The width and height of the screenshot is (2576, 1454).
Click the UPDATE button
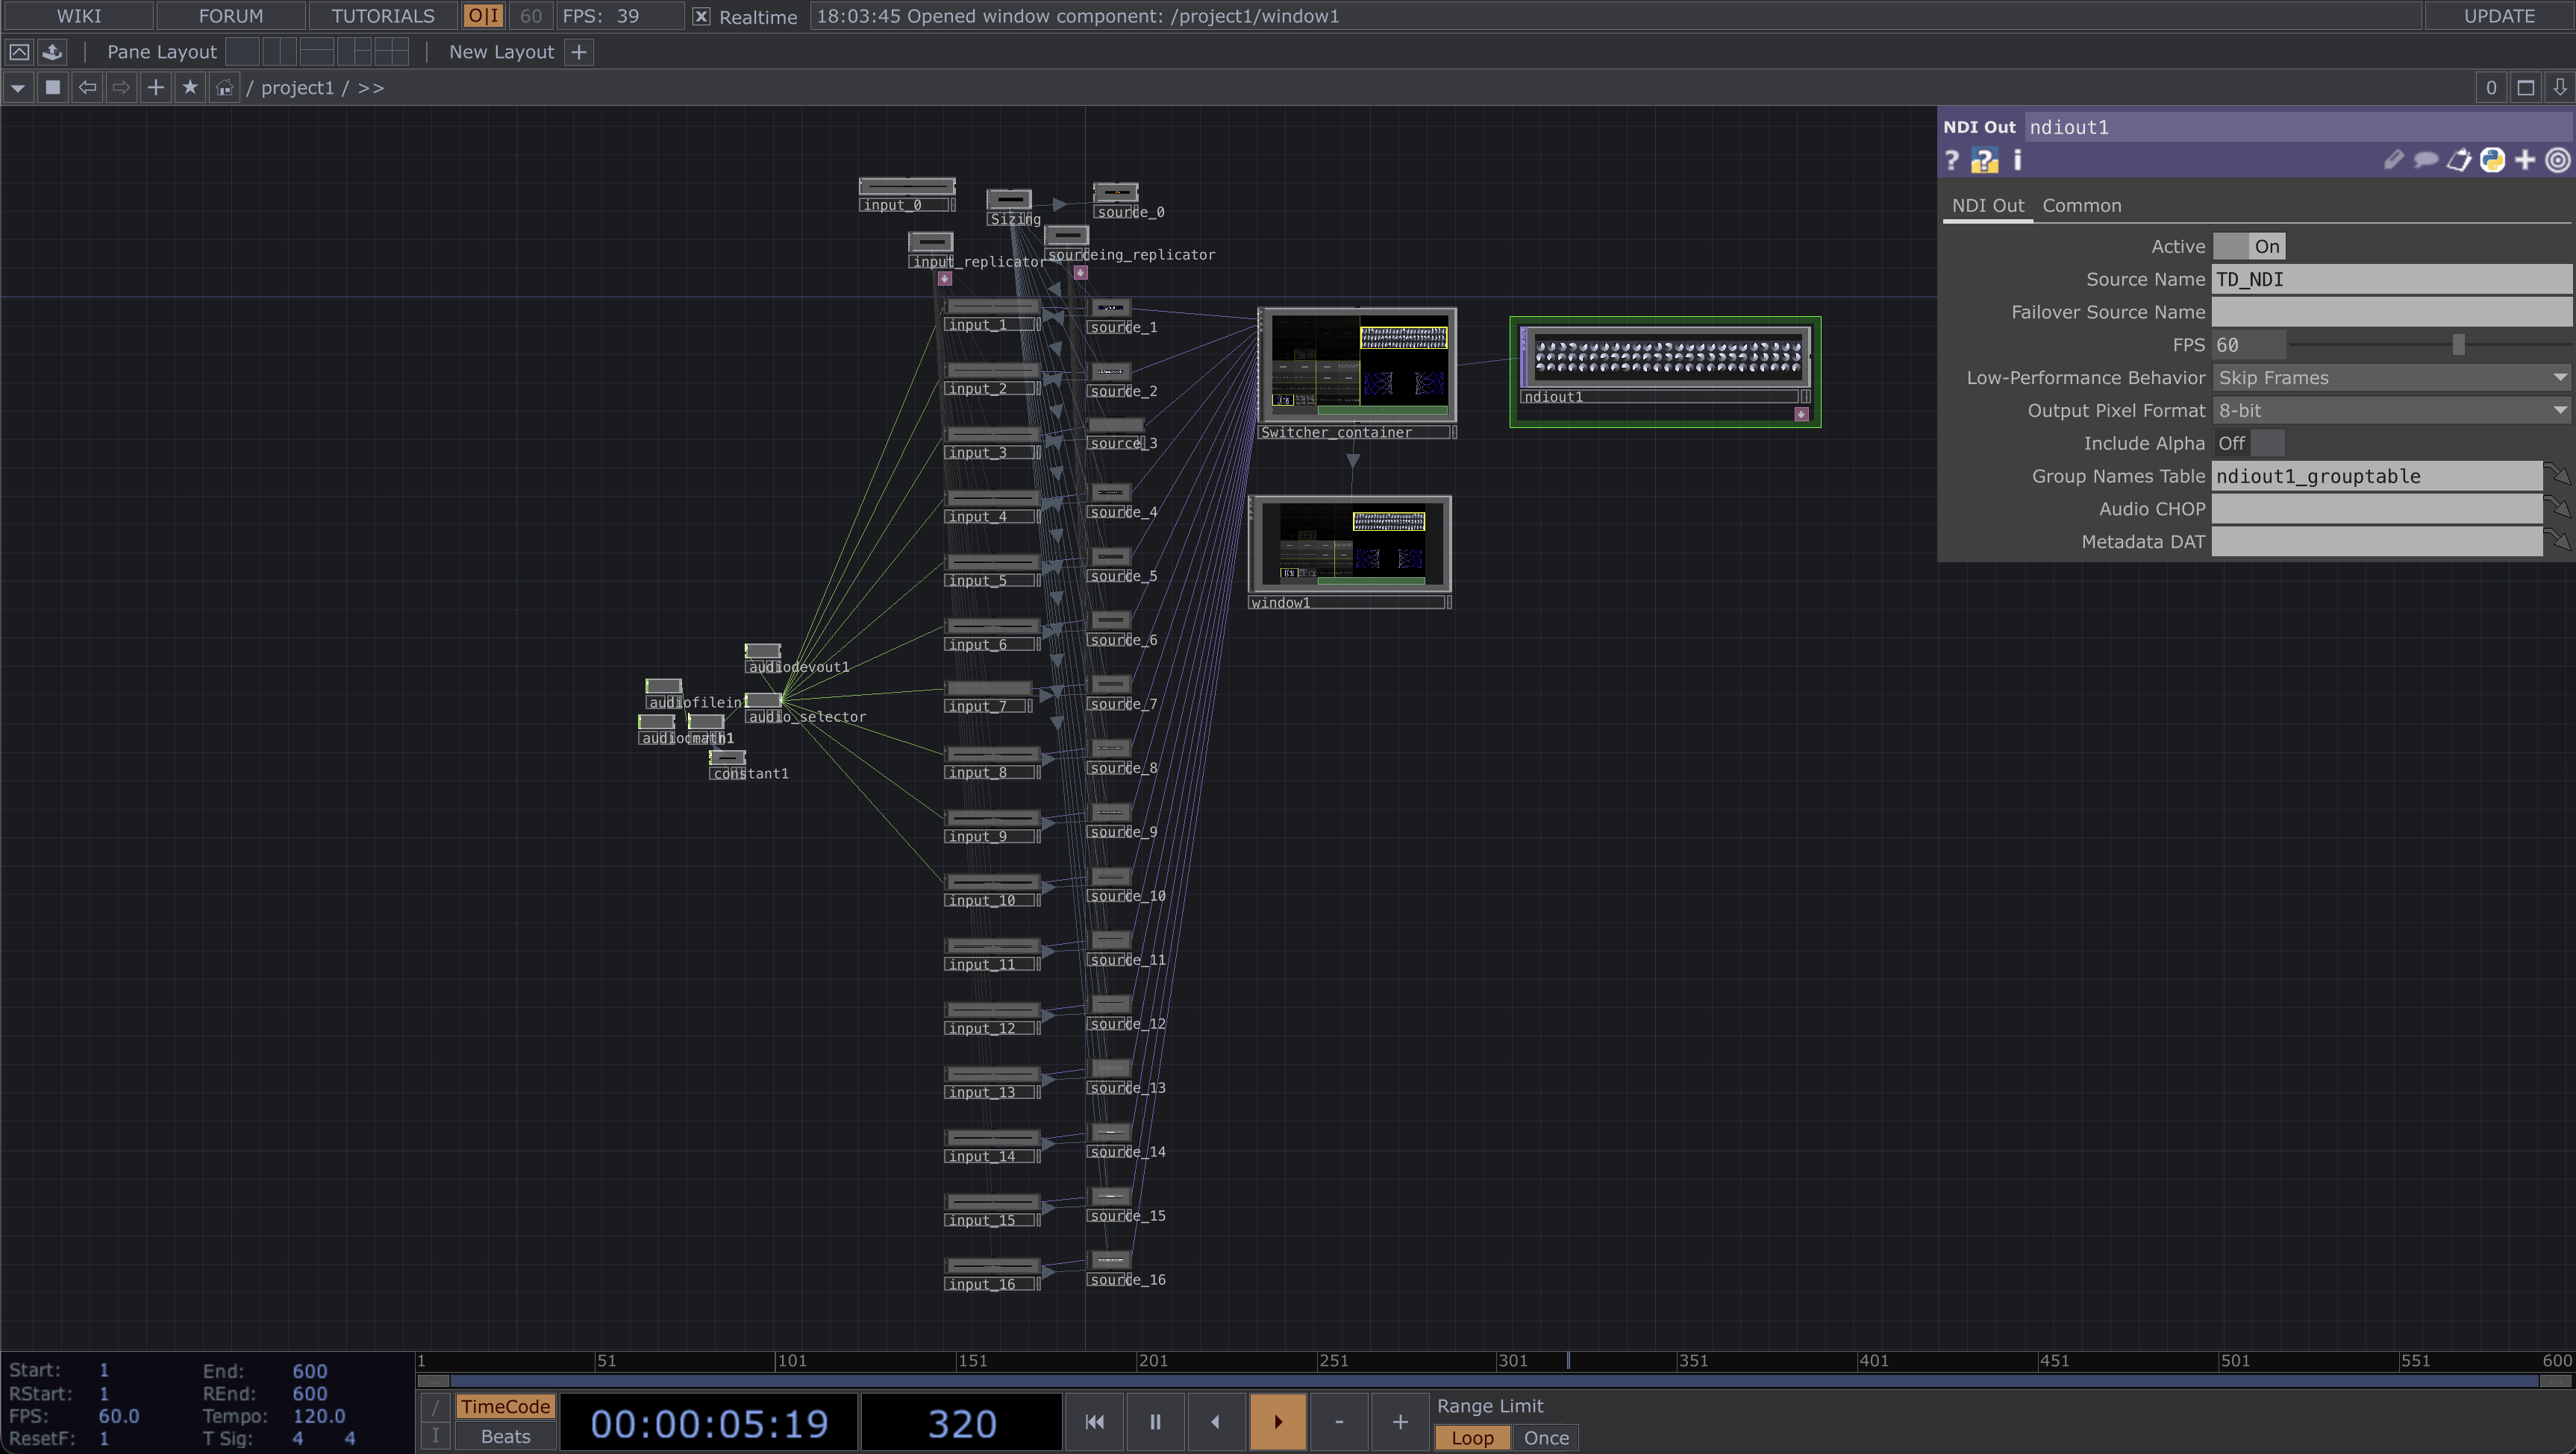point(2498,16)
